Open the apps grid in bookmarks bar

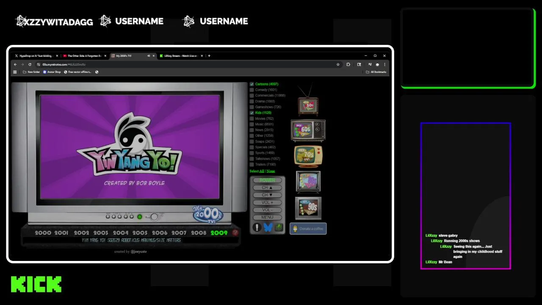coord(15,72)
